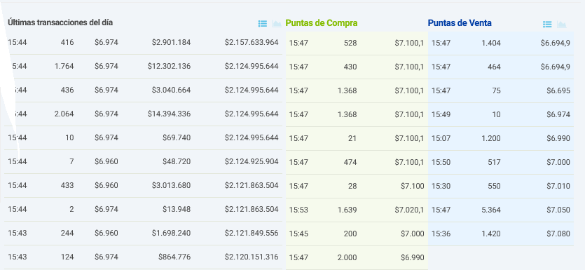
Task: Select sell offer with quantity 517
Action: tap(501, 163)
